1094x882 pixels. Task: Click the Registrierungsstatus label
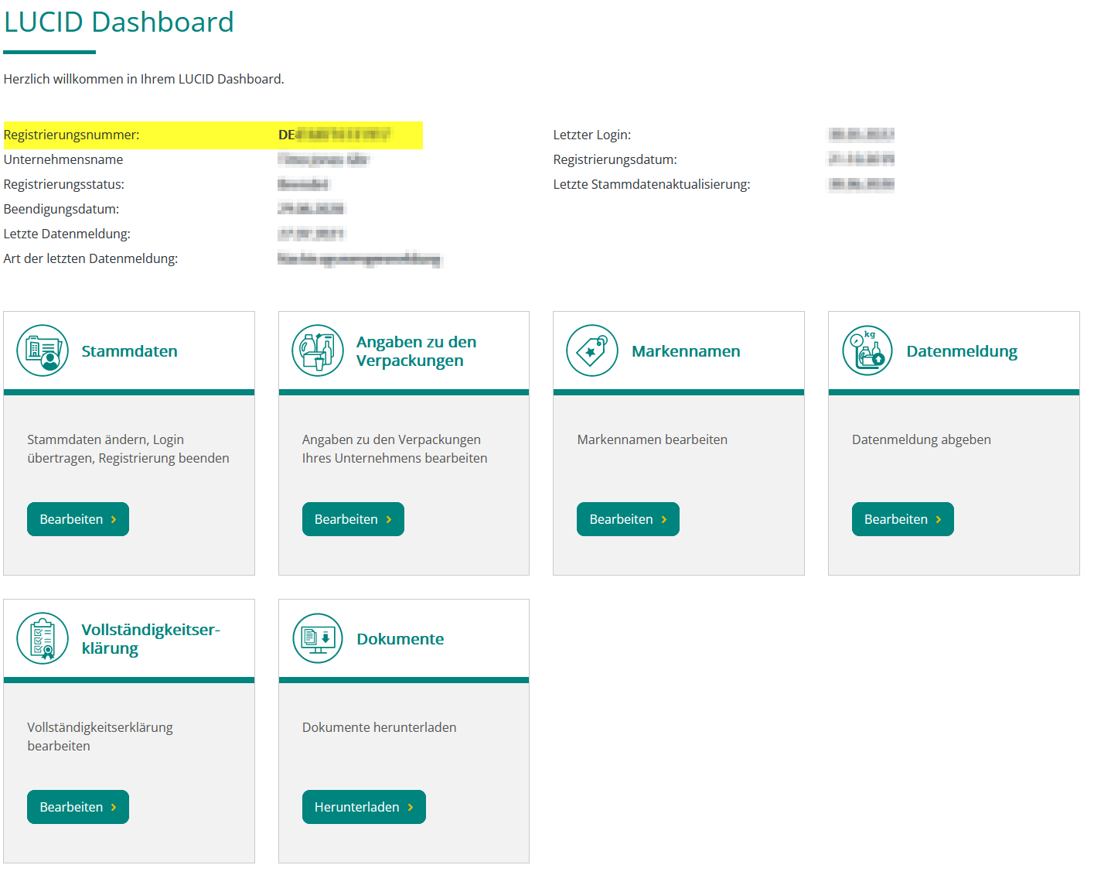coord(64,184)
